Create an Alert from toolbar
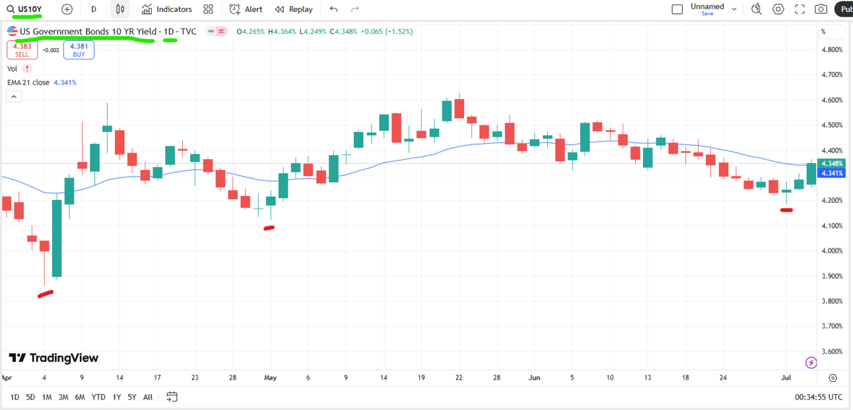The height and width of the screenshot is (410, 853). [246, 9]
